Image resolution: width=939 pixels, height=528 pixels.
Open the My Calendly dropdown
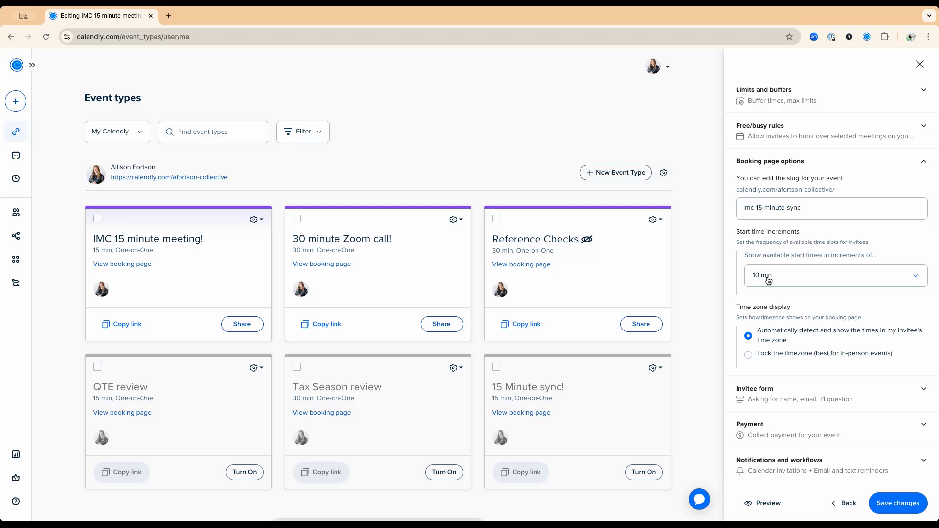117,132
